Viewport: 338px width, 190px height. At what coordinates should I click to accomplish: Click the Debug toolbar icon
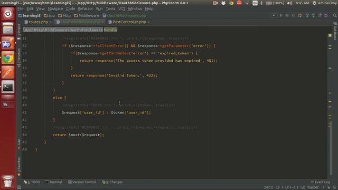[287, 15]
